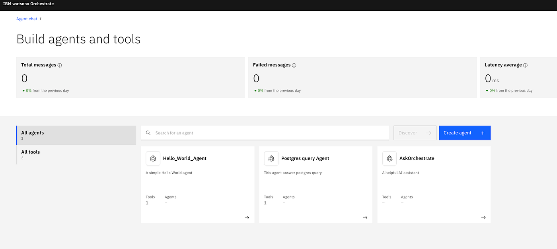The height and width of the screenshot is (249, 557).
Task: Open the Postgres query Agent title
Action: click(x=305, y=158)
